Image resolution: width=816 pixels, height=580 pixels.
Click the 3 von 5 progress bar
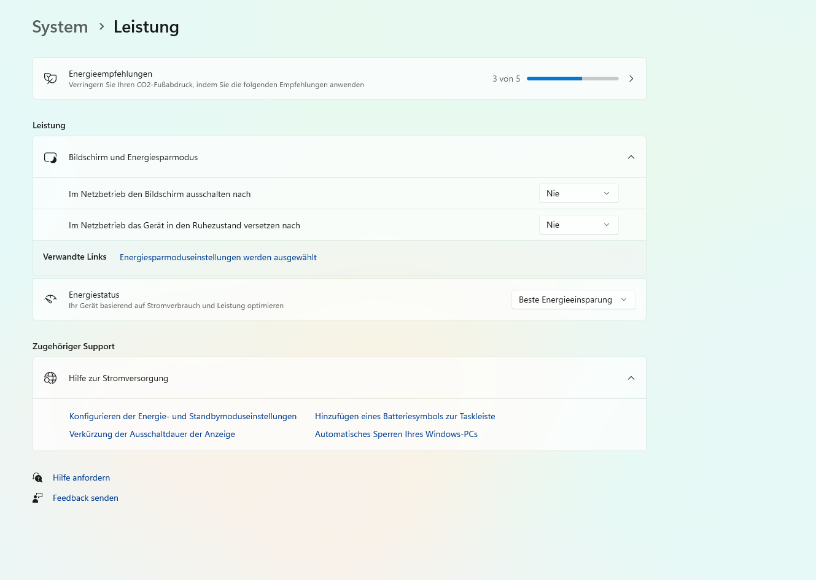click(x=572, y=78)
